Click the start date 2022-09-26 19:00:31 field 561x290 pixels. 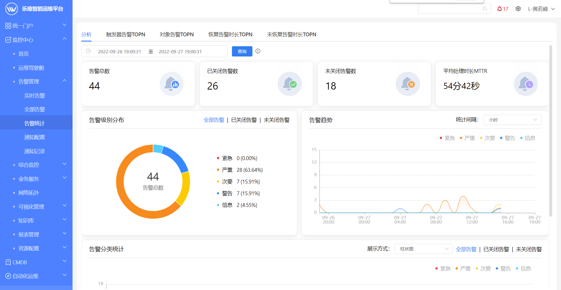119,52
